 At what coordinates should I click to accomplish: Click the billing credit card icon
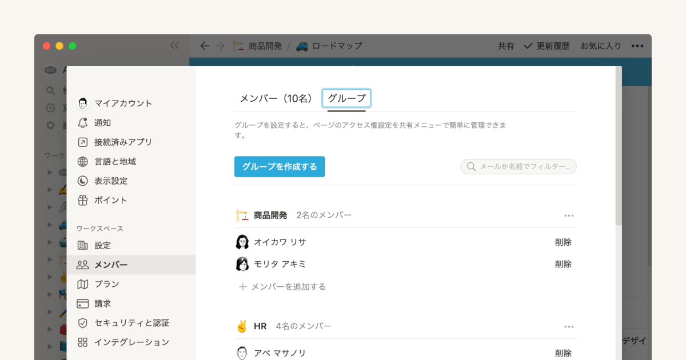tap(83, 303)
